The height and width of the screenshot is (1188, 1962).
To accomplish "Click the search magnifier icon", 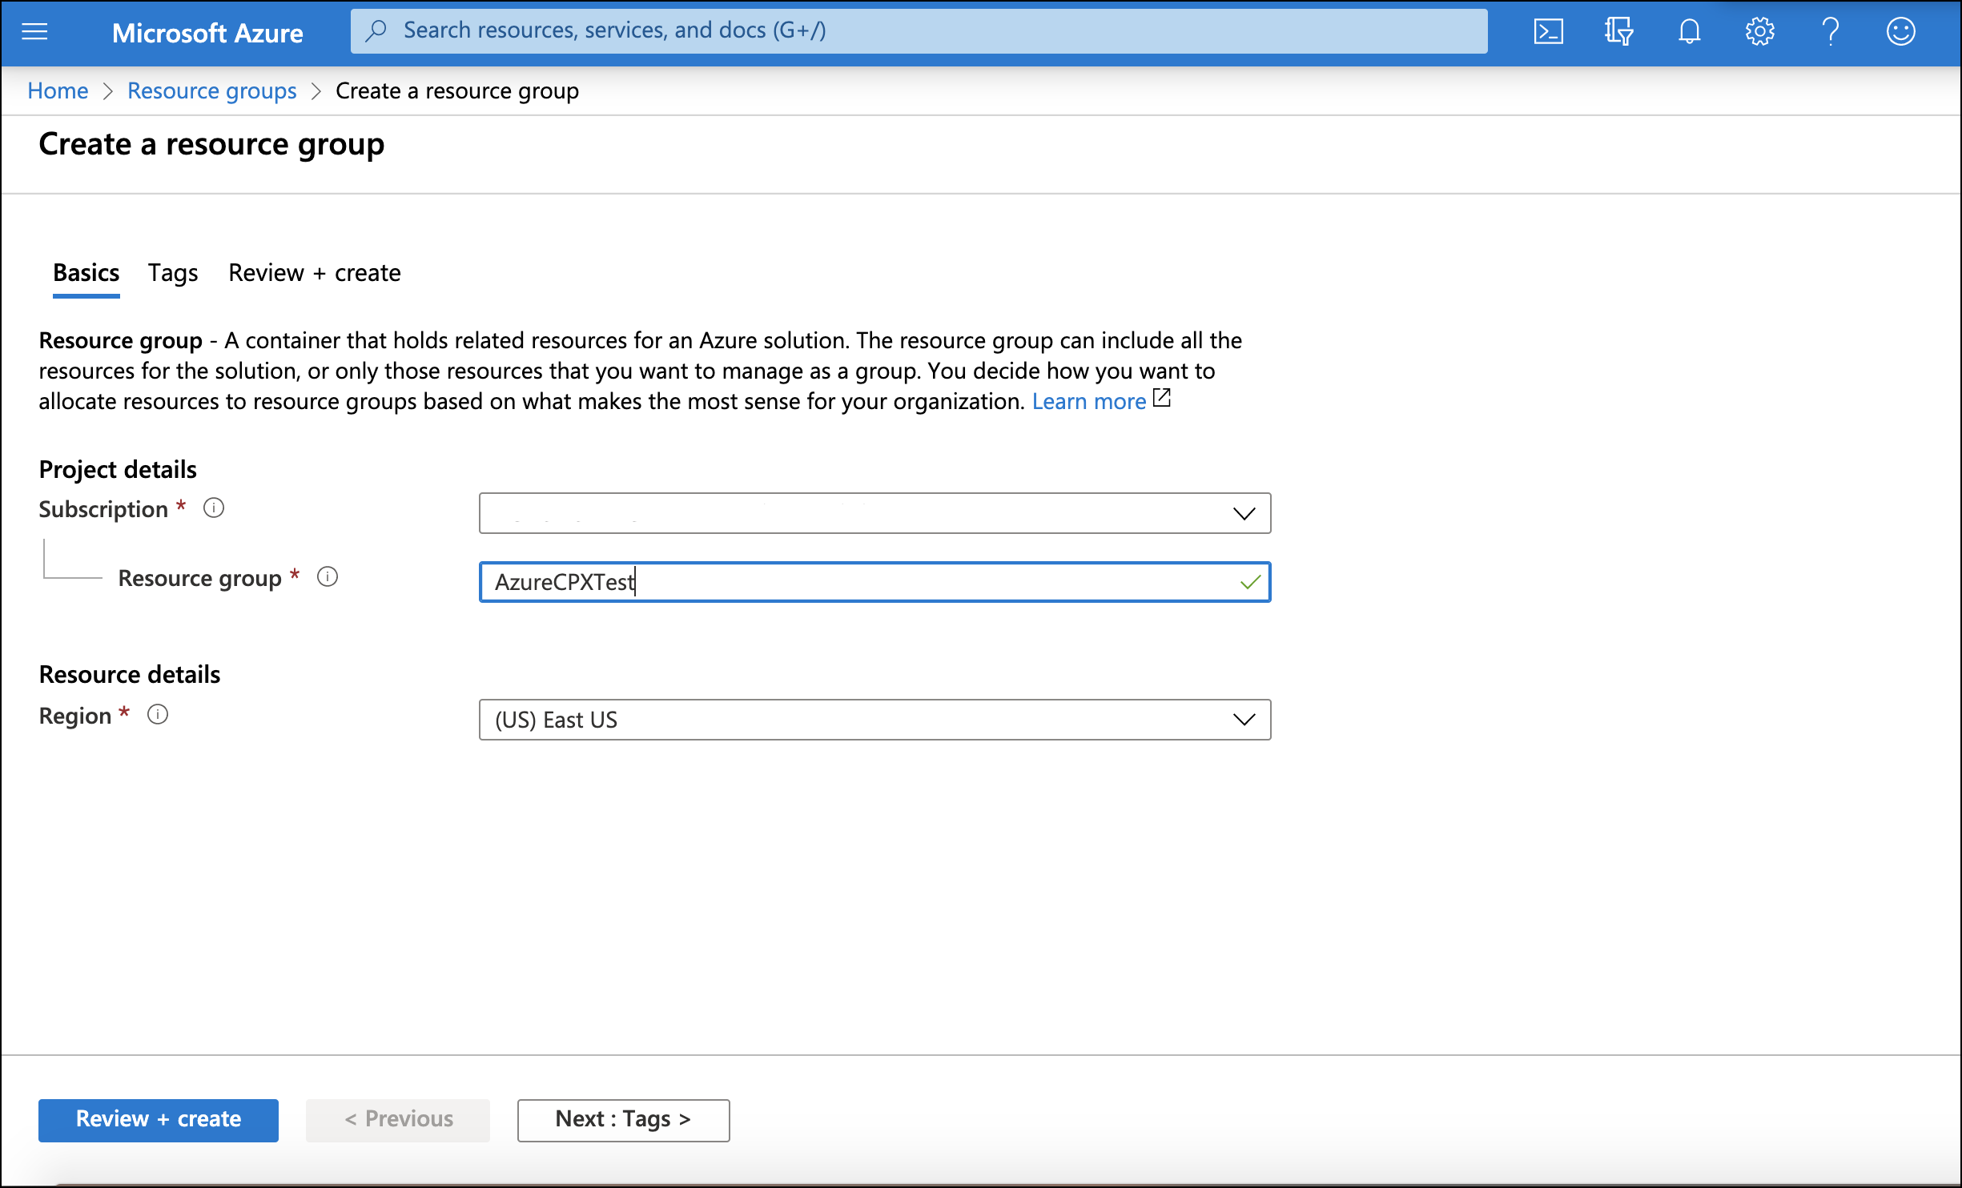I will (x=376, y=30).
